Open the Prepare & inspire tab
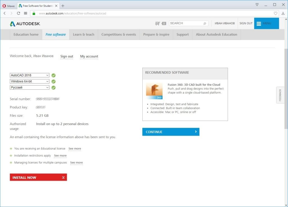This screenshot has width=288, height=207. click(156, 34)
